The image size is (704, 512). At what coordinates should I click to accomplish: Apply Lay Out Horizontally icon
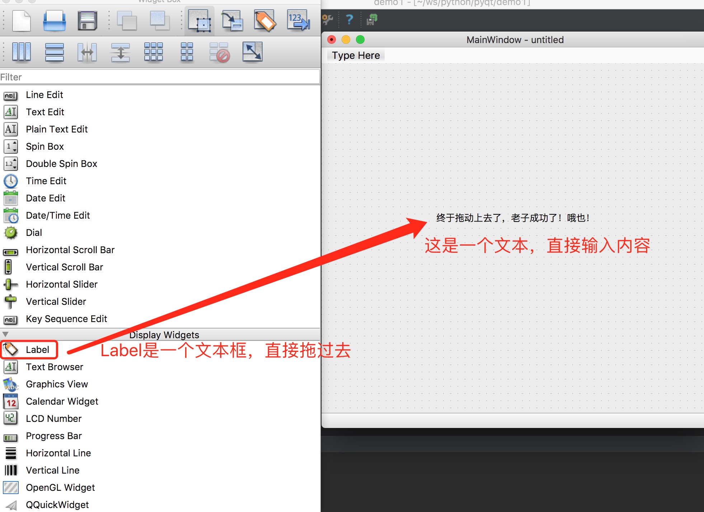tap(21, 52)
